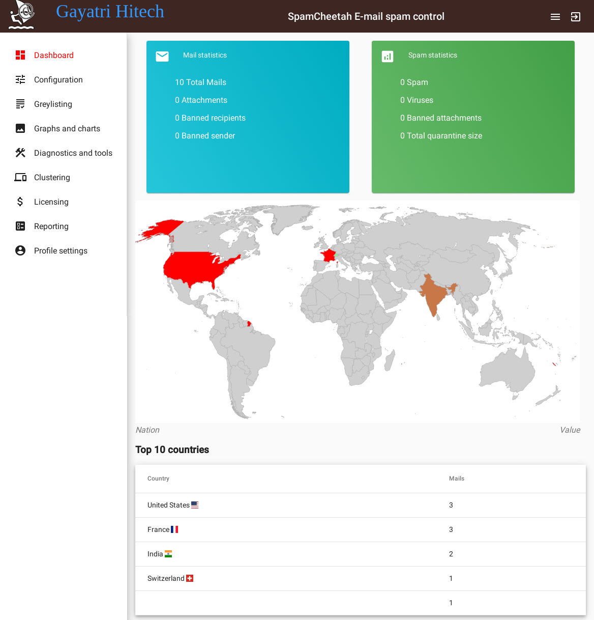This screenshot has height=620, width=594.
Task: Click the Reporting panel icon
Action: click(20, 226)
